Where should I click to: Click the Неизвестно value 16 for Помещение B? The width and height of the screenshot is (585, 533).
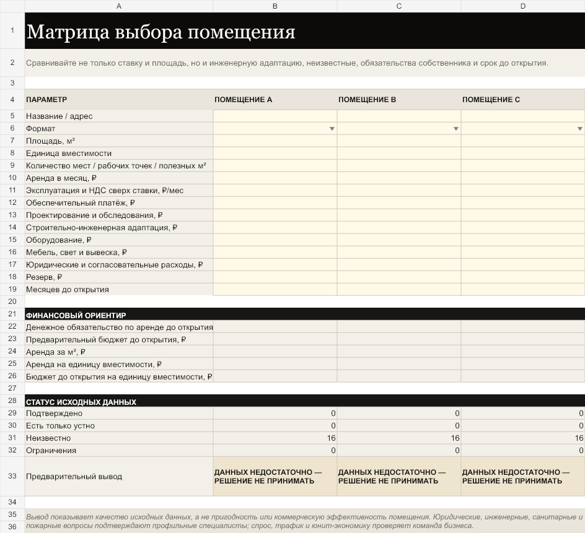point(399,438)
